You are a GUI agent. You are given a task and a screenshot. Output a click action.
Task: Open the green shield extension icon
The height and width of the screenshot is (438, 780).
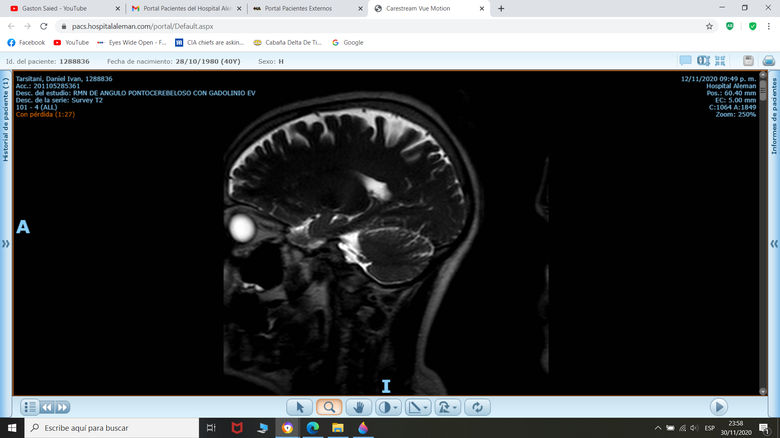click(753, 26)
